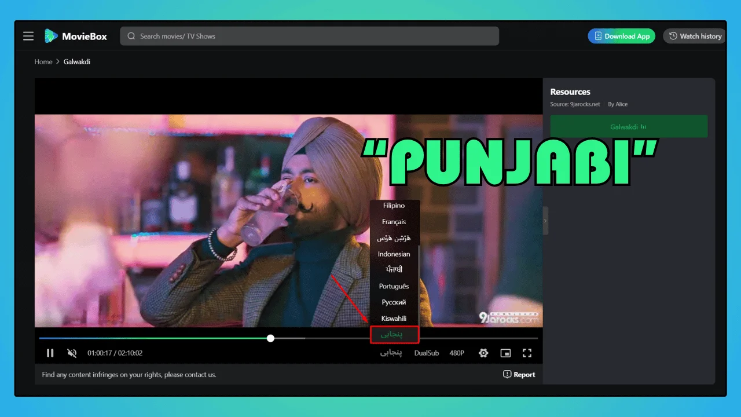
Task: Unmute the video volume
Action: [72, 353]
